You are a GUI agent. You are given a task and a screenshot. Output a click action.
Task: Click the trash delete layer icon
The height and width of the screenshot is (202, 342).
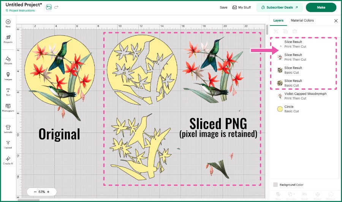pyautogui.click(x=294, y=32)
